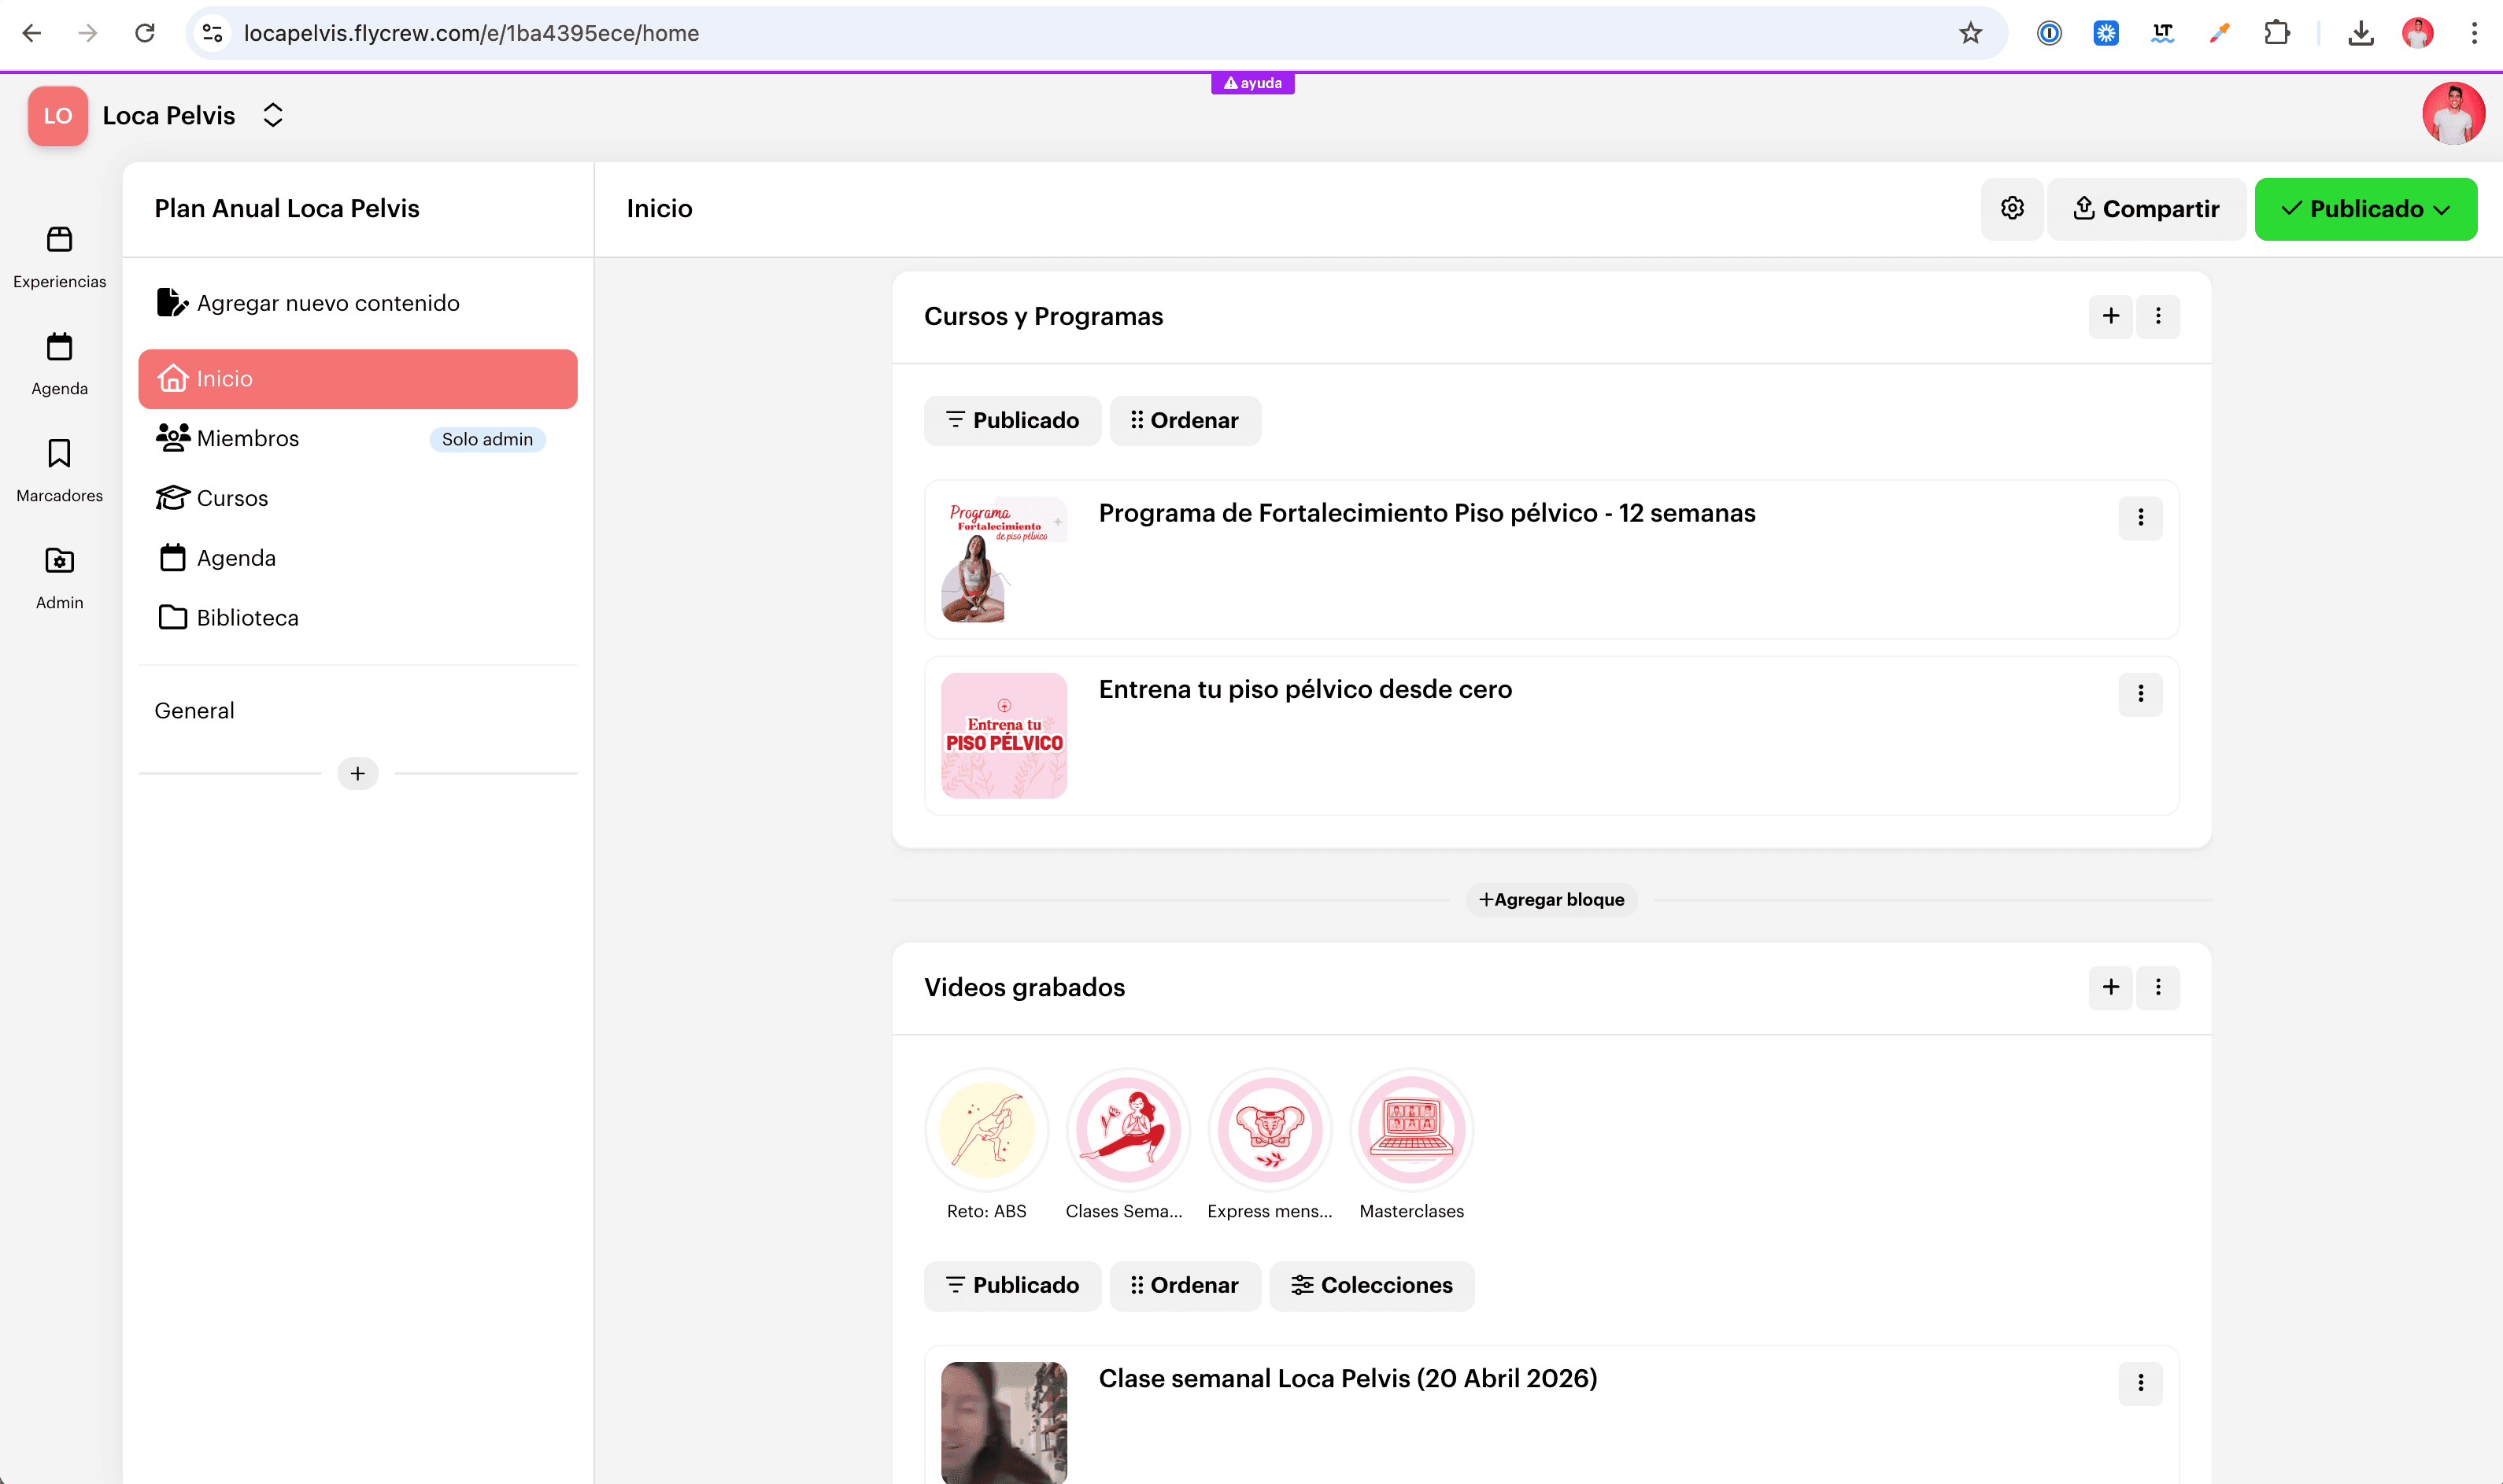Click plus icon in Videos grabados block

click(x=2110, y=987)
